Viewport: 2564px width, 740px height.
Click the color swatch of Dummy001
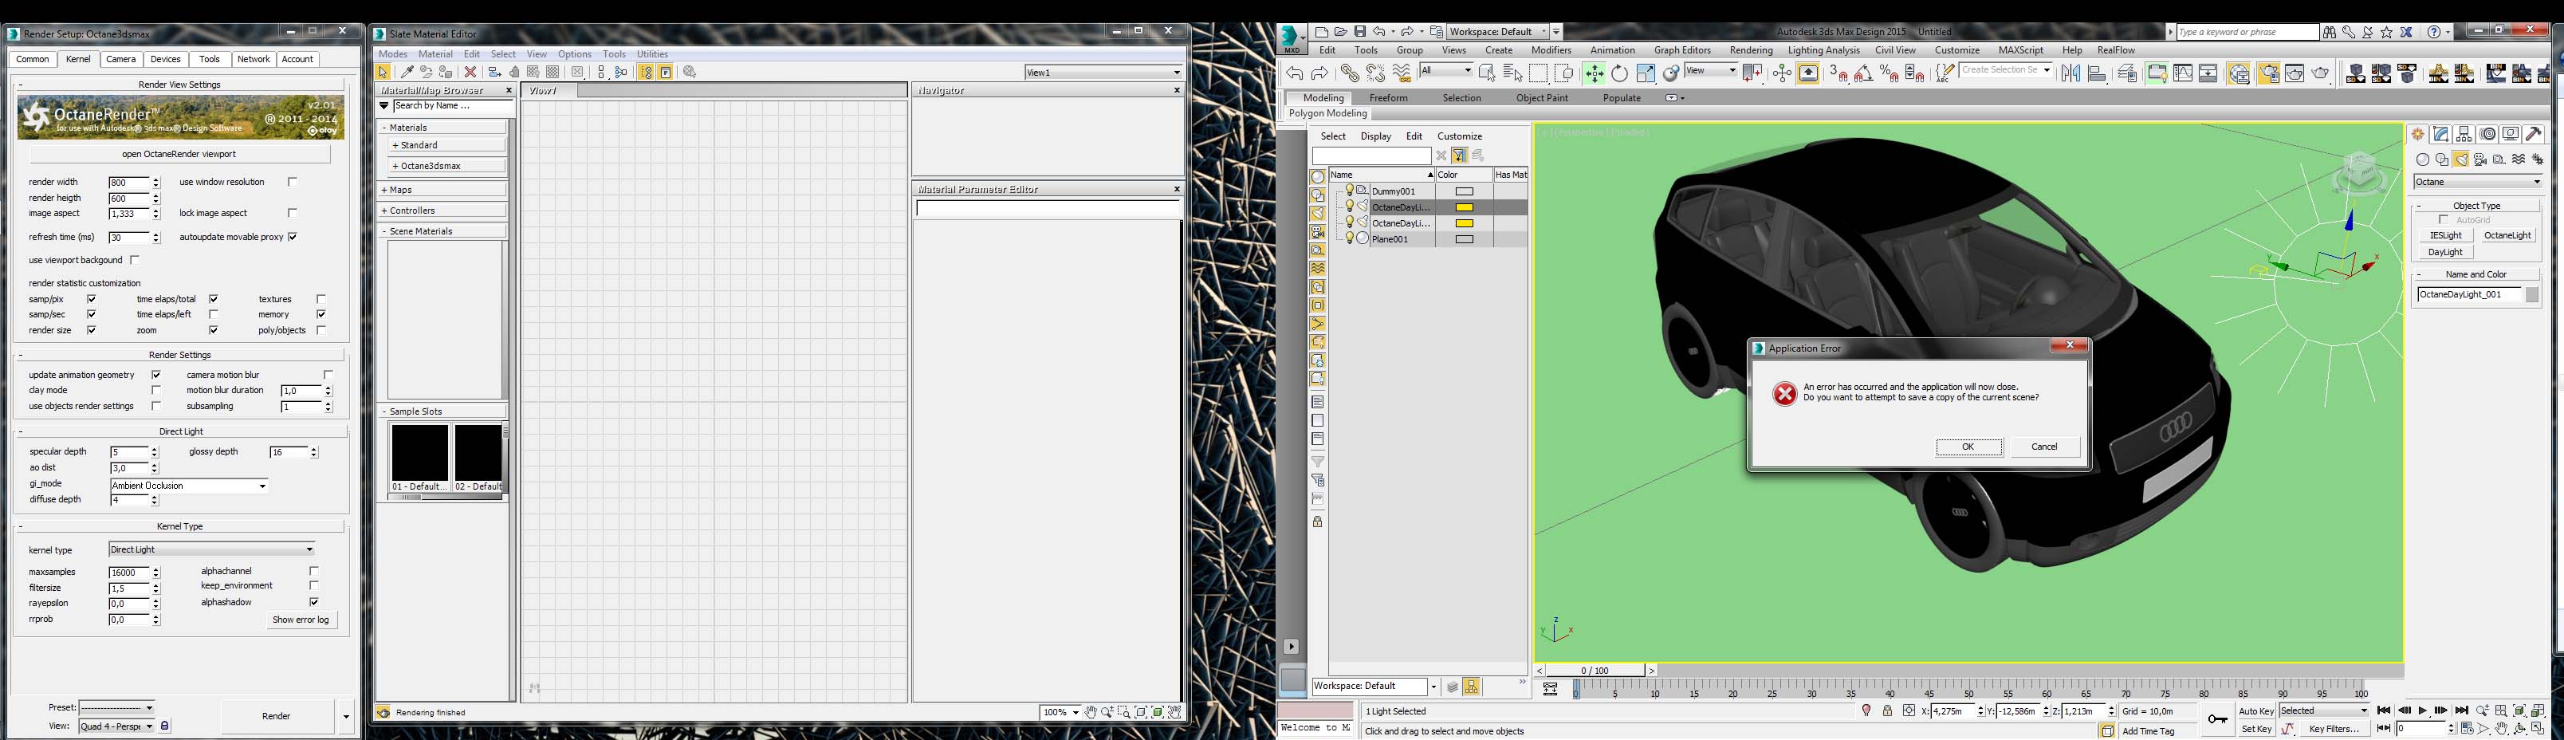point(1464,191)
